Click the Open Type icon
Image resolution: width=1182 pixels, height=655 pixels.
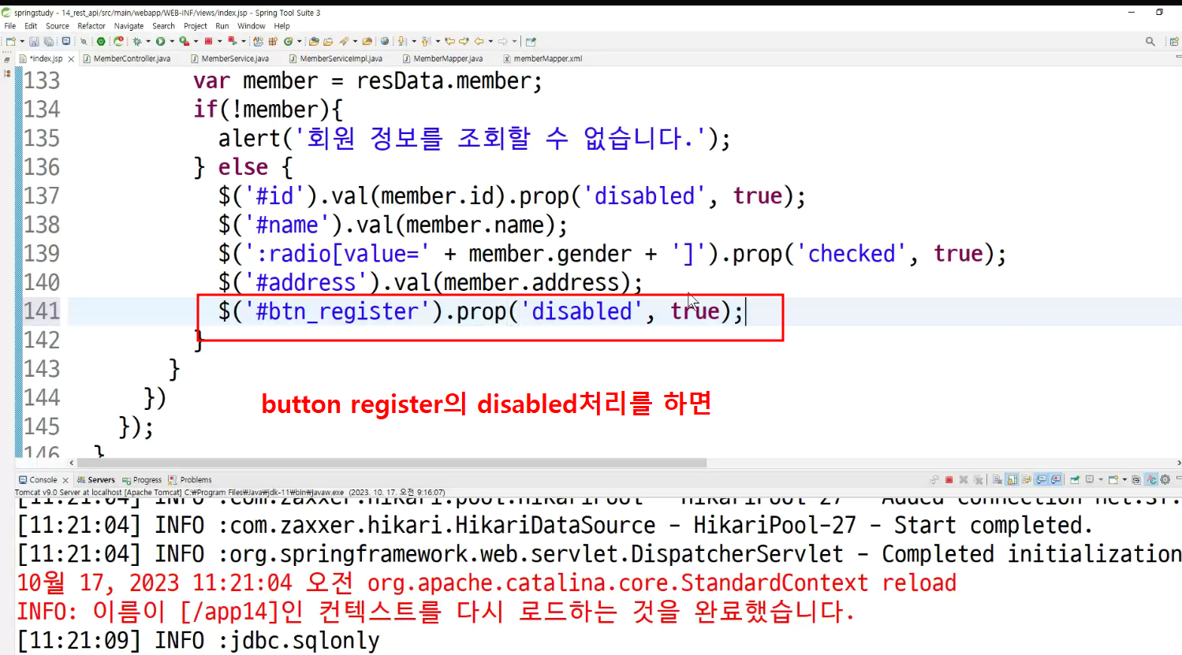click(313, 41)
